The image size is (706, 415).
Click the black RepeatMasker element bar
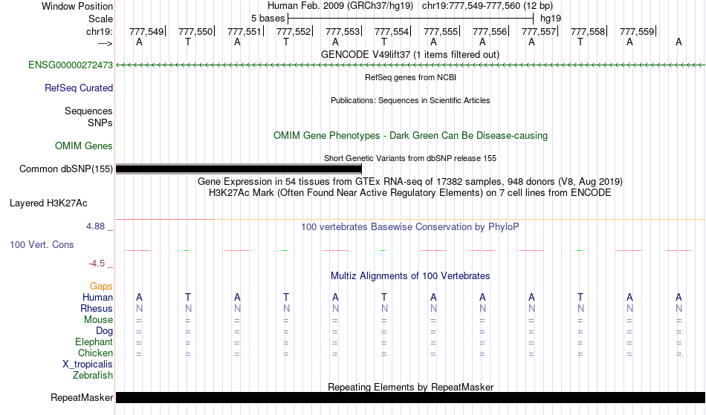411,397
